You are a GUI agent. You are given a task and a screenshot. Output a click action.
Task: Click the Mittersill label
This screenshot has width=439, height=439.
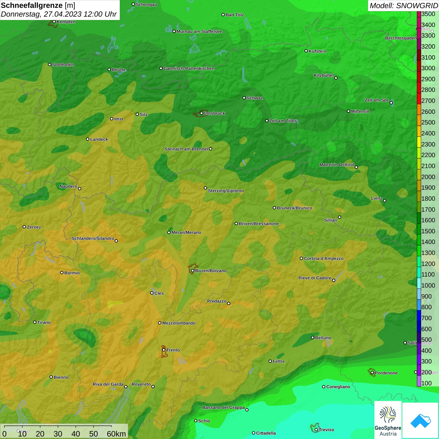(360, 111)
